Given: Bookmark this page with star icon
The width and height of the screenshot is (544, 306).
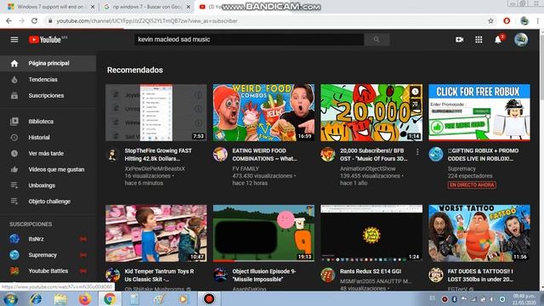Looking at the screenshot, I should coord(490,20).
